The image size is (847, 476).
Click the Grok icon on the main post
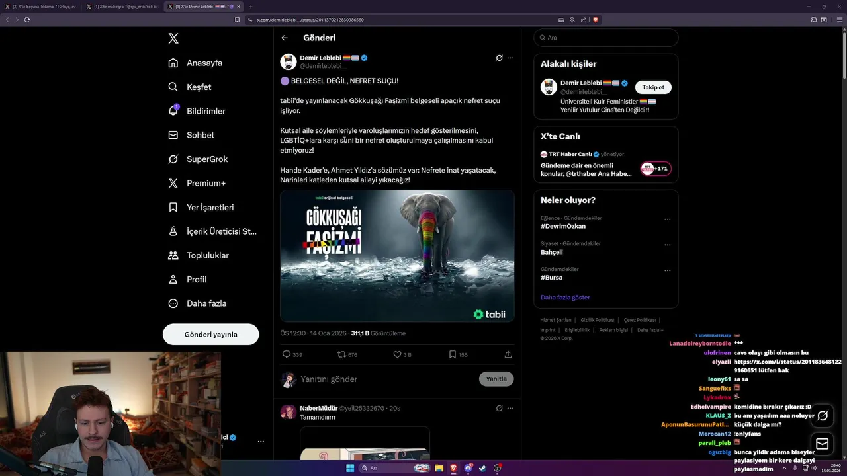pyautogui.click(x=499, y=58)
